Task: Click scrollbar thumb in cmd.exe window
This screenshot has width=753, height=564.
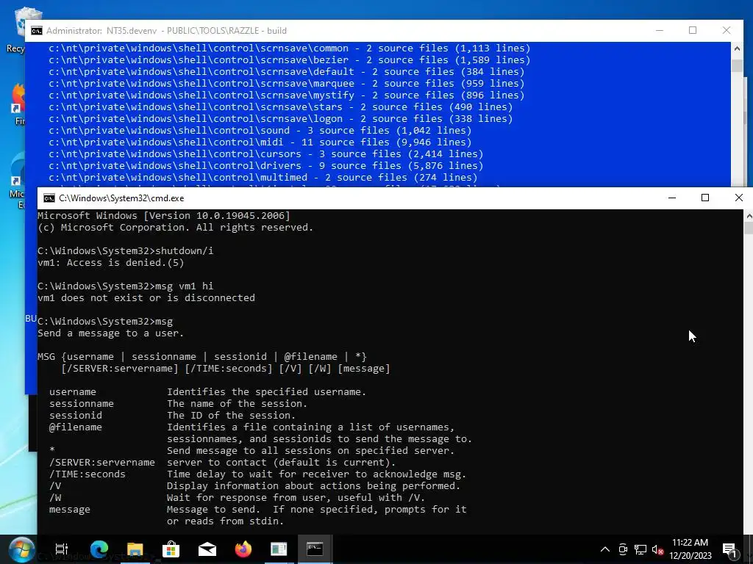Action: coord(748,228)
